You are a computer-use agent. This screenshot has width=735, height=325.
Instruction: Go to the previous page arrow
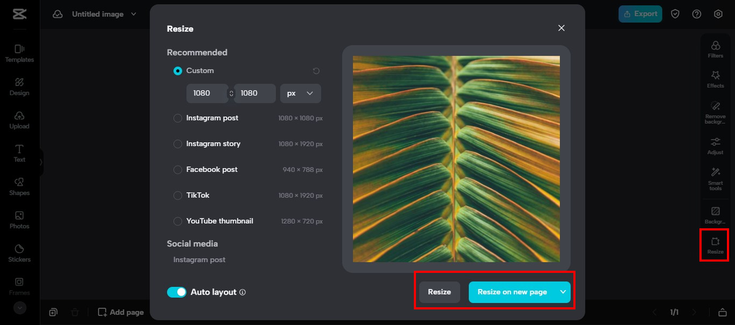[x=655, y=312]
